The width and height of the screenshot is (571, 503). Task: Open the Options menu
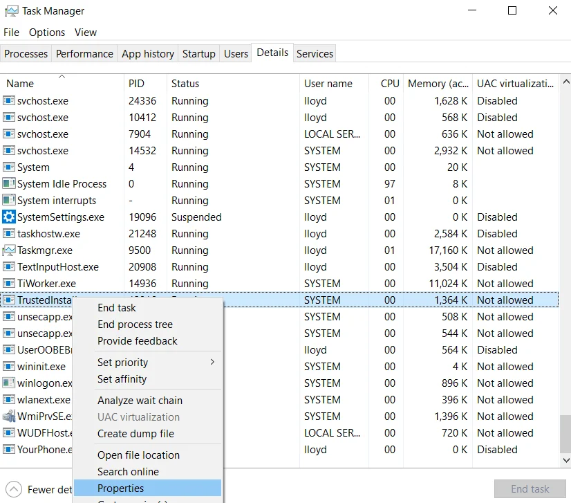point(47,33)
